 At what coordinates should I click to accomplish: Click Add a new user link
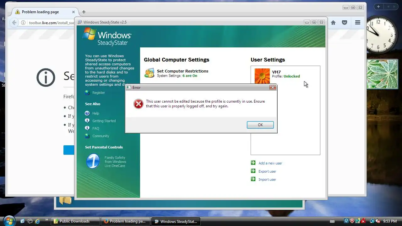270,163
